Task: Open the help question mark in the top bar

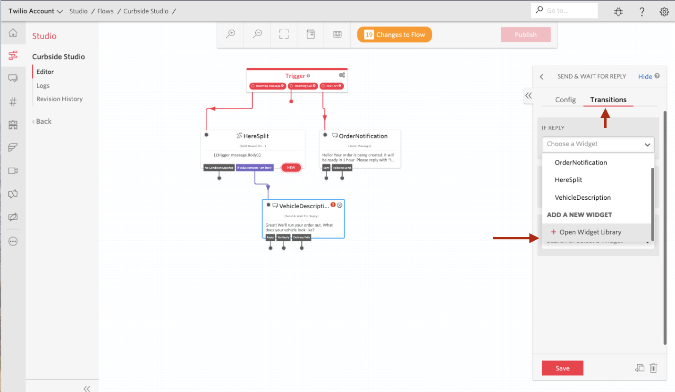Action: point(642,11)
